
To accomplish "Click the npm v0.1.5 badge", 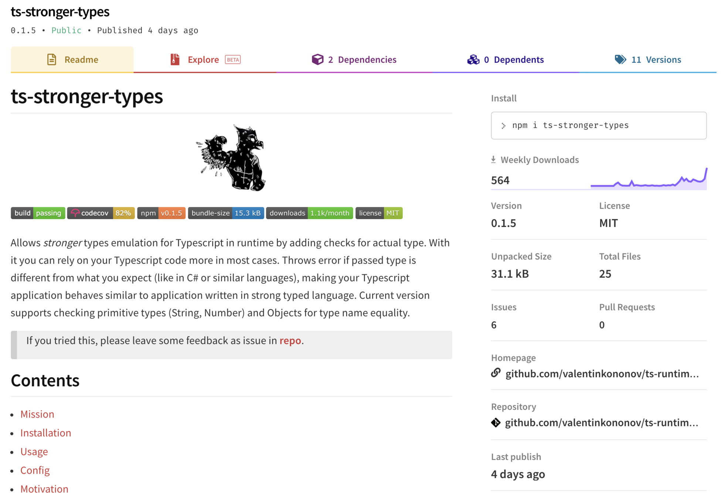I will click(161, 213).
